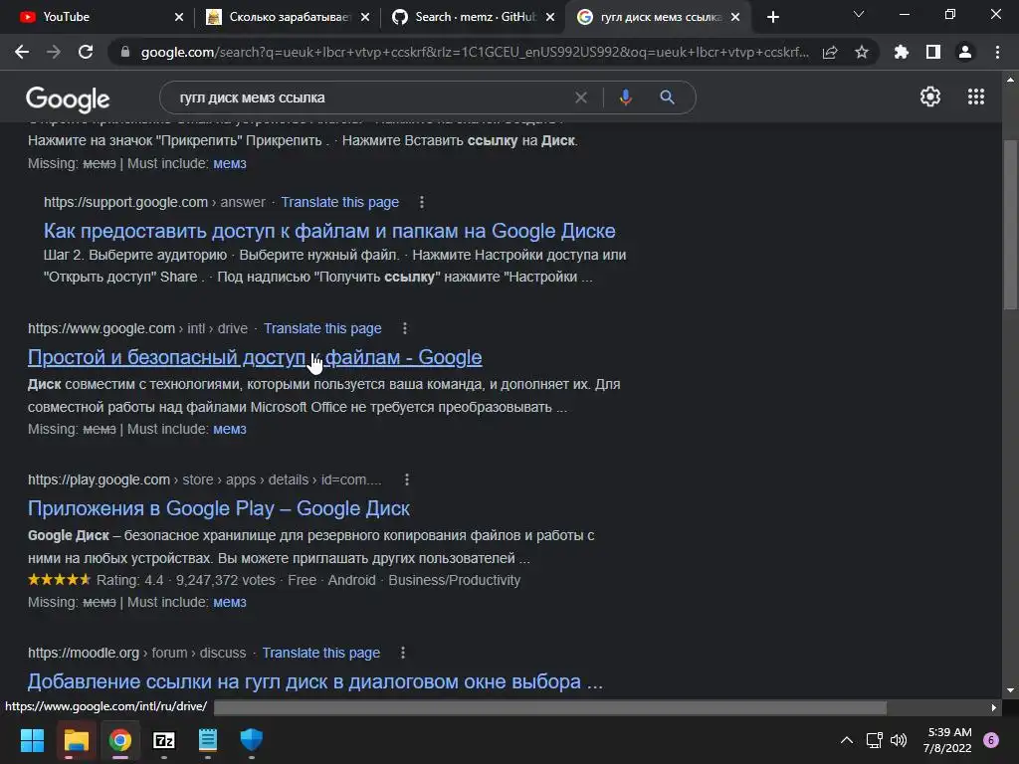Click the vertical scrollbar thumb

pyautogui.click(x=1010, y=226)
